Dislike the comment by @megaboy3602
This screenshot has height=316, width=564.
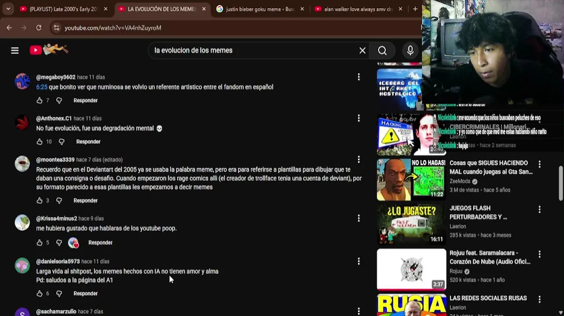59,101
